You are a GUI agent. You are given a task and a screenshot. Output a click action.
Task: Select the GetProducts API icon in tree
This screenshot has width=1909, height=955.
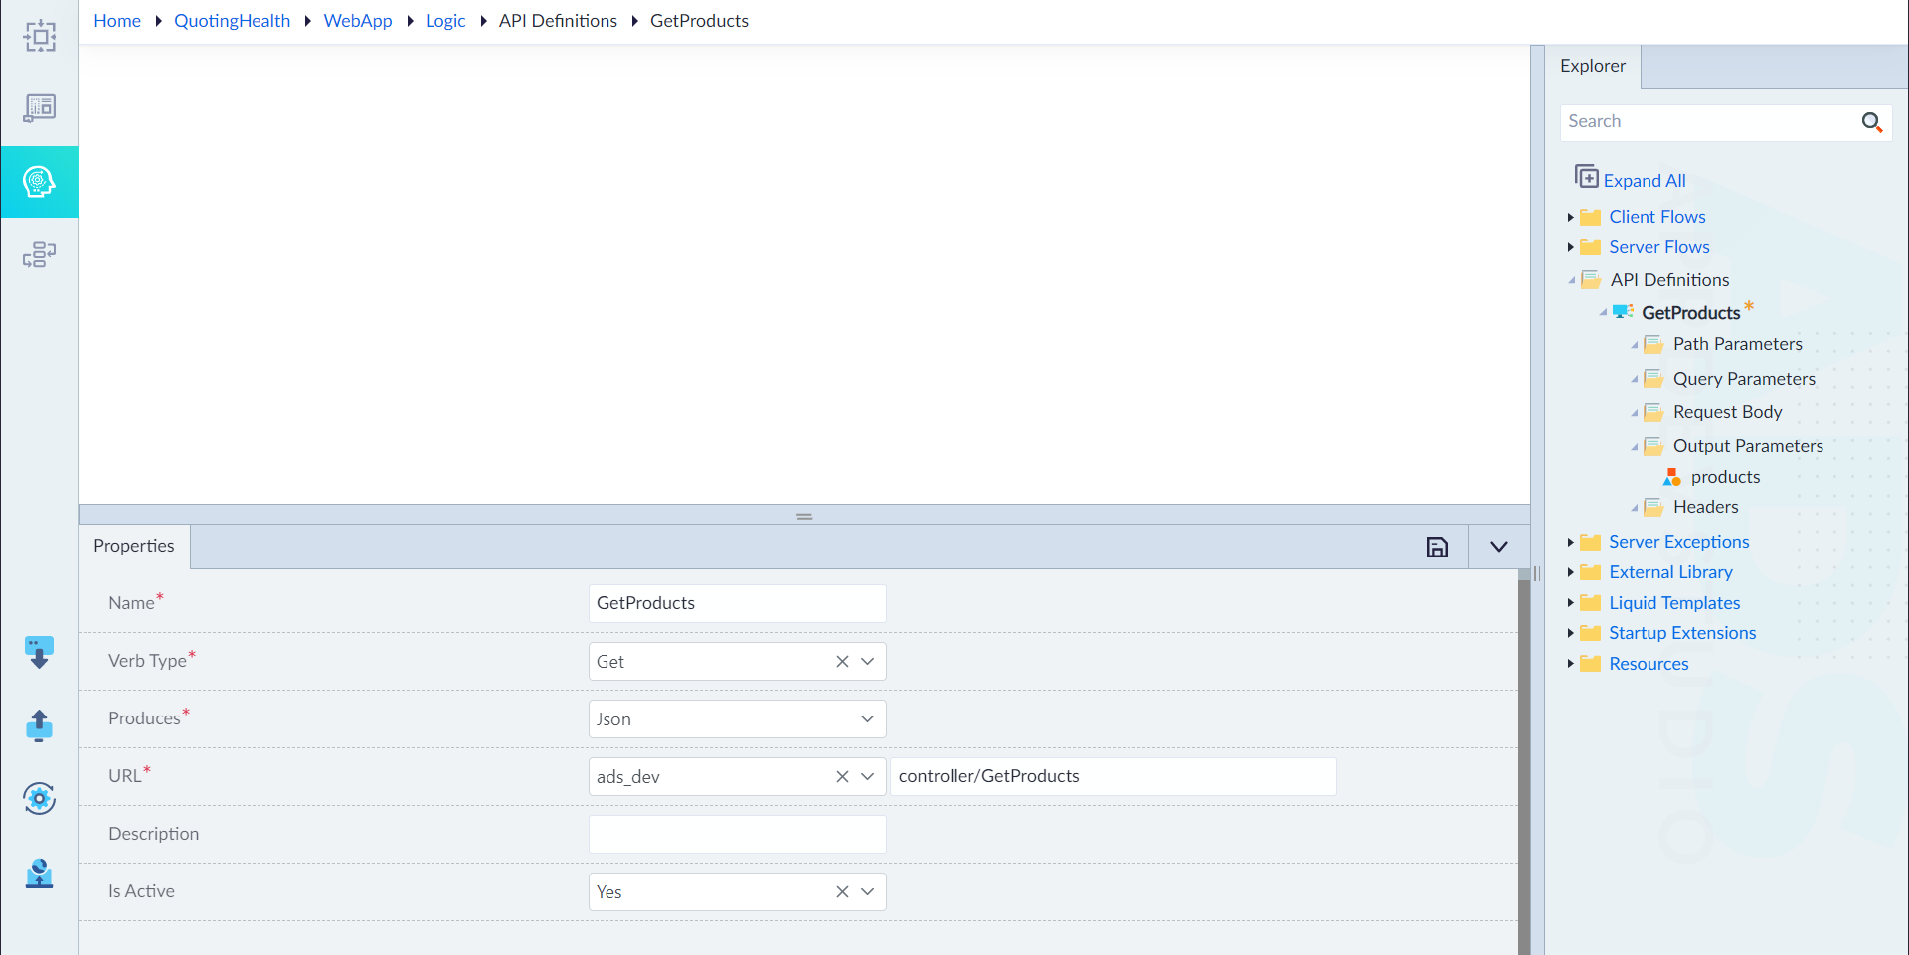coord(1623,312)
